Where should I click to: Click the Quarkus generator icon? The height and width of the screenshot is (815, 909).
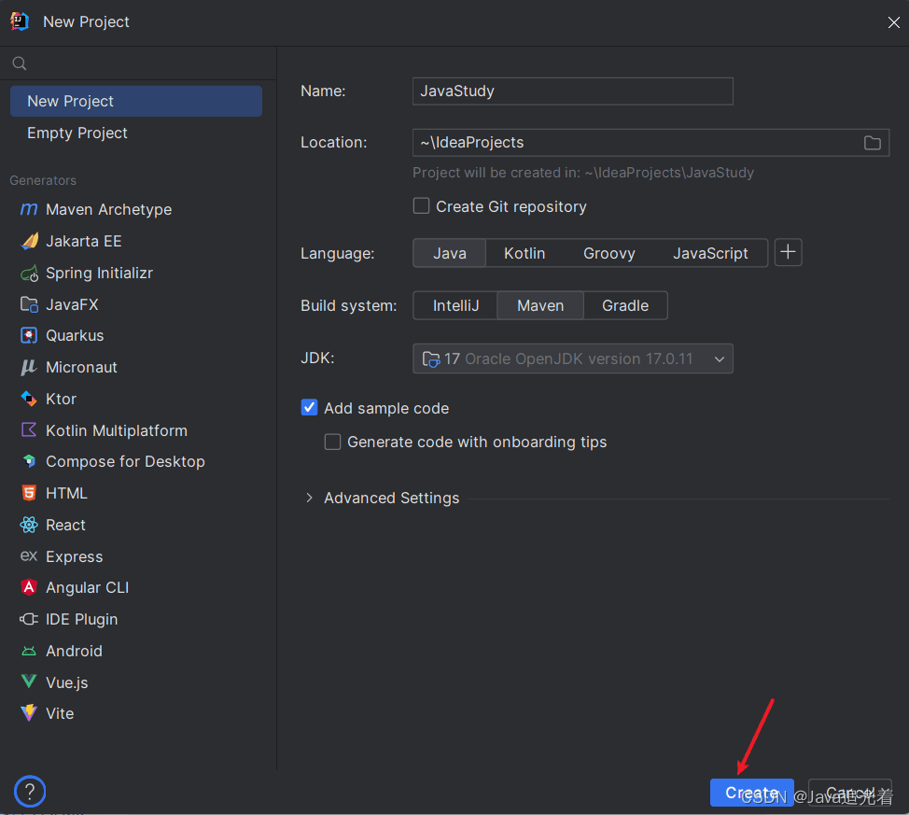point(29,335)
